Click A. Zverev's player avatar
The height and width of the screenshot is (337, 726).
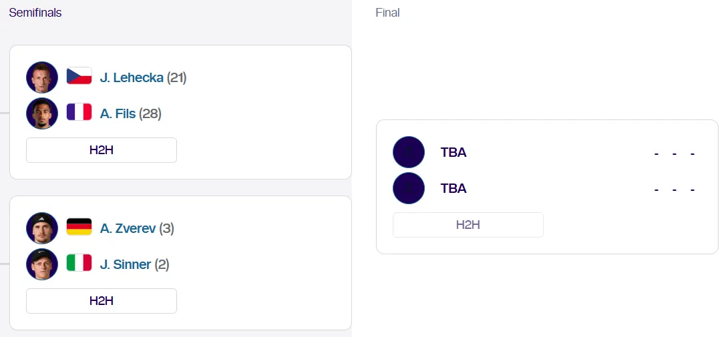click(42, 228)
